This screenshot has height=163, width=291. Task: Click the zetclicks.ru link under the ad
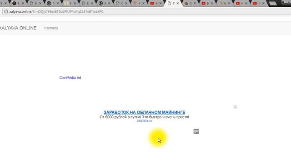pos(145,121)
